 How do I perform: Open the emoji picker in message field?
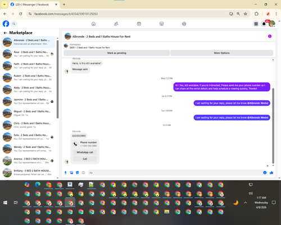[265, 173]
